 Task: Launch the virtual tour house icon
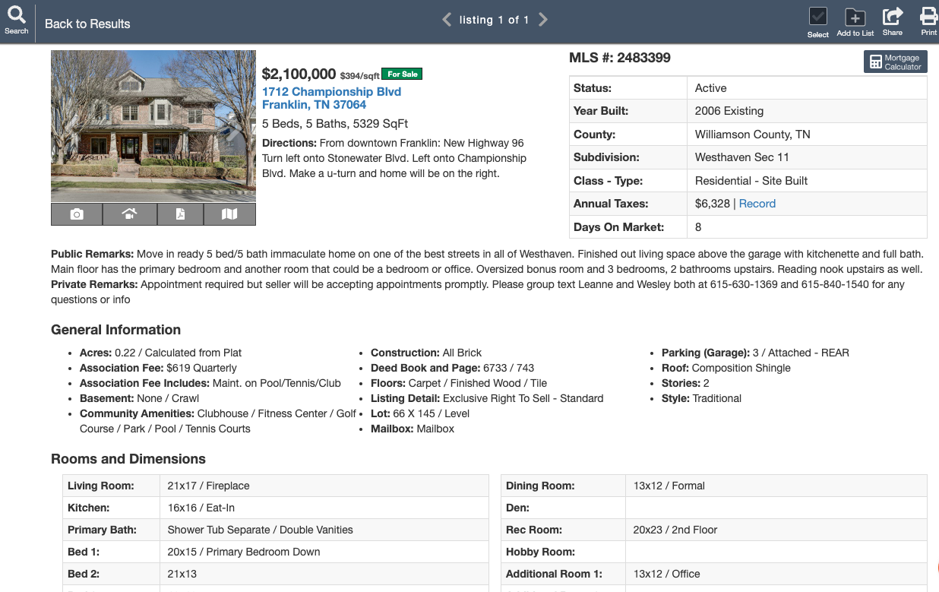coord(129,214)
